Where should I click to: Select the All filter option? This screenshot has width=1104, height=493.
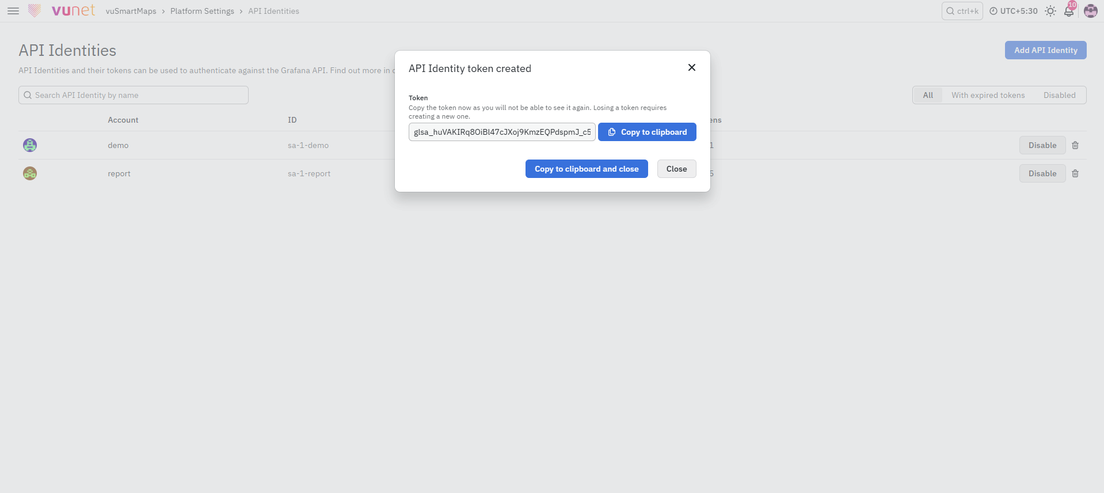[x=928, y=95]
